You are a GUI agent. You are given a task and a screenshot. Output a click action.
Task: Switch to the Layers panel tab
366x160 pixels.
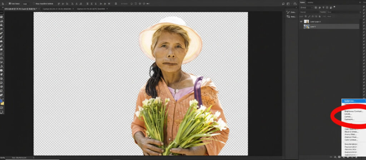click(x=302, y=2)
